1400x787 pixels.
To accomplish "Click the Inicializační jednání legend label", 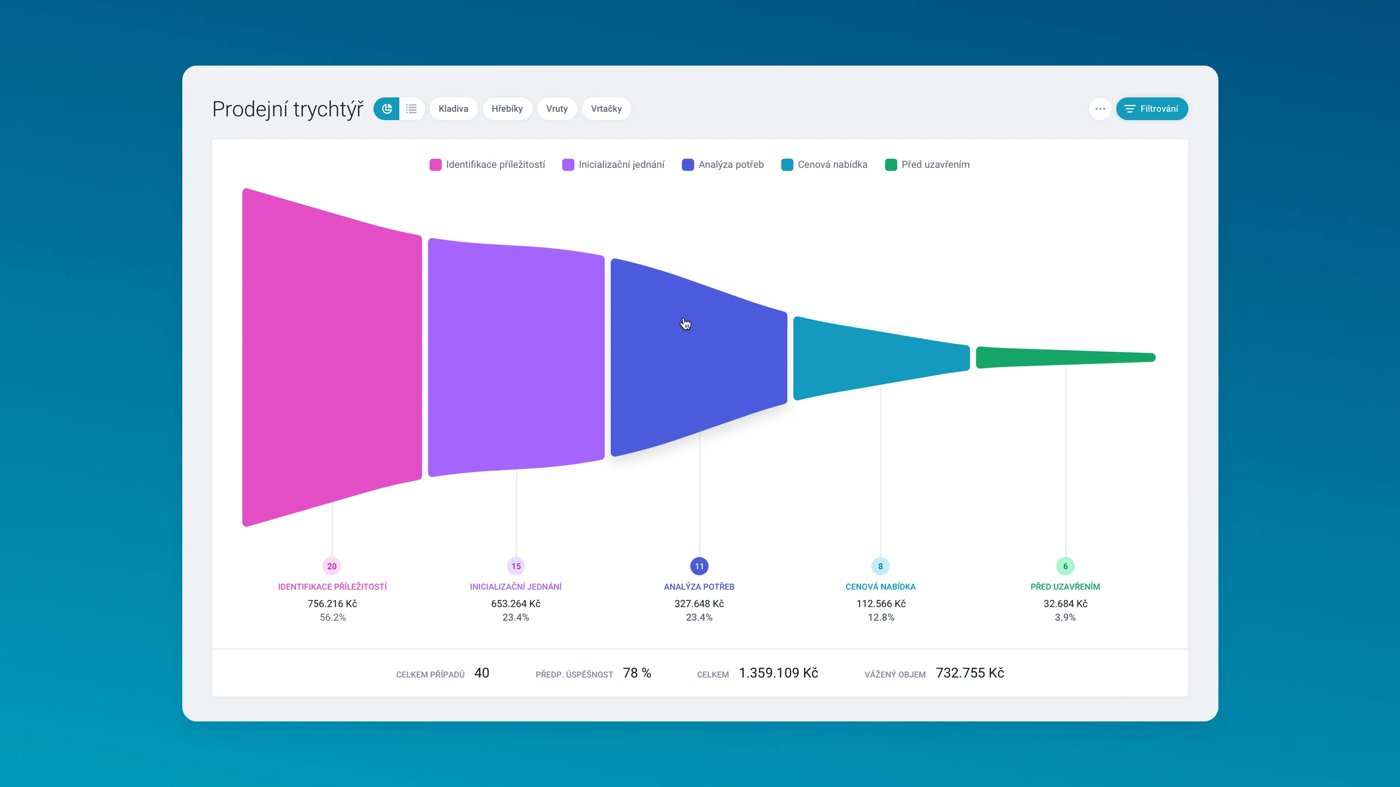I will click(621, 165).
